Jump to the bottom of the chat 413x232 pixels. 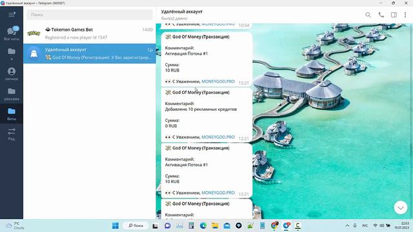pyautogui.click(x=401, y=208)
